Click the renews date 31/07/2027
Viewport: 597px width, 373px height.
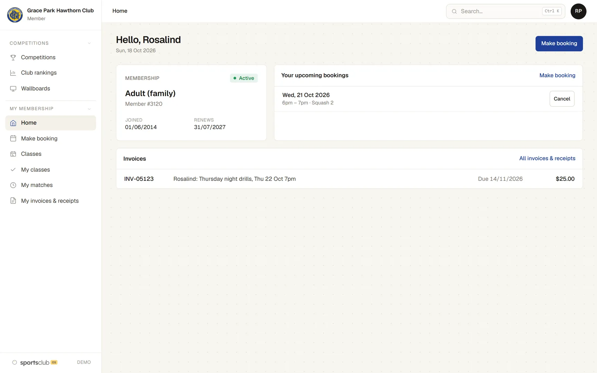210,127
